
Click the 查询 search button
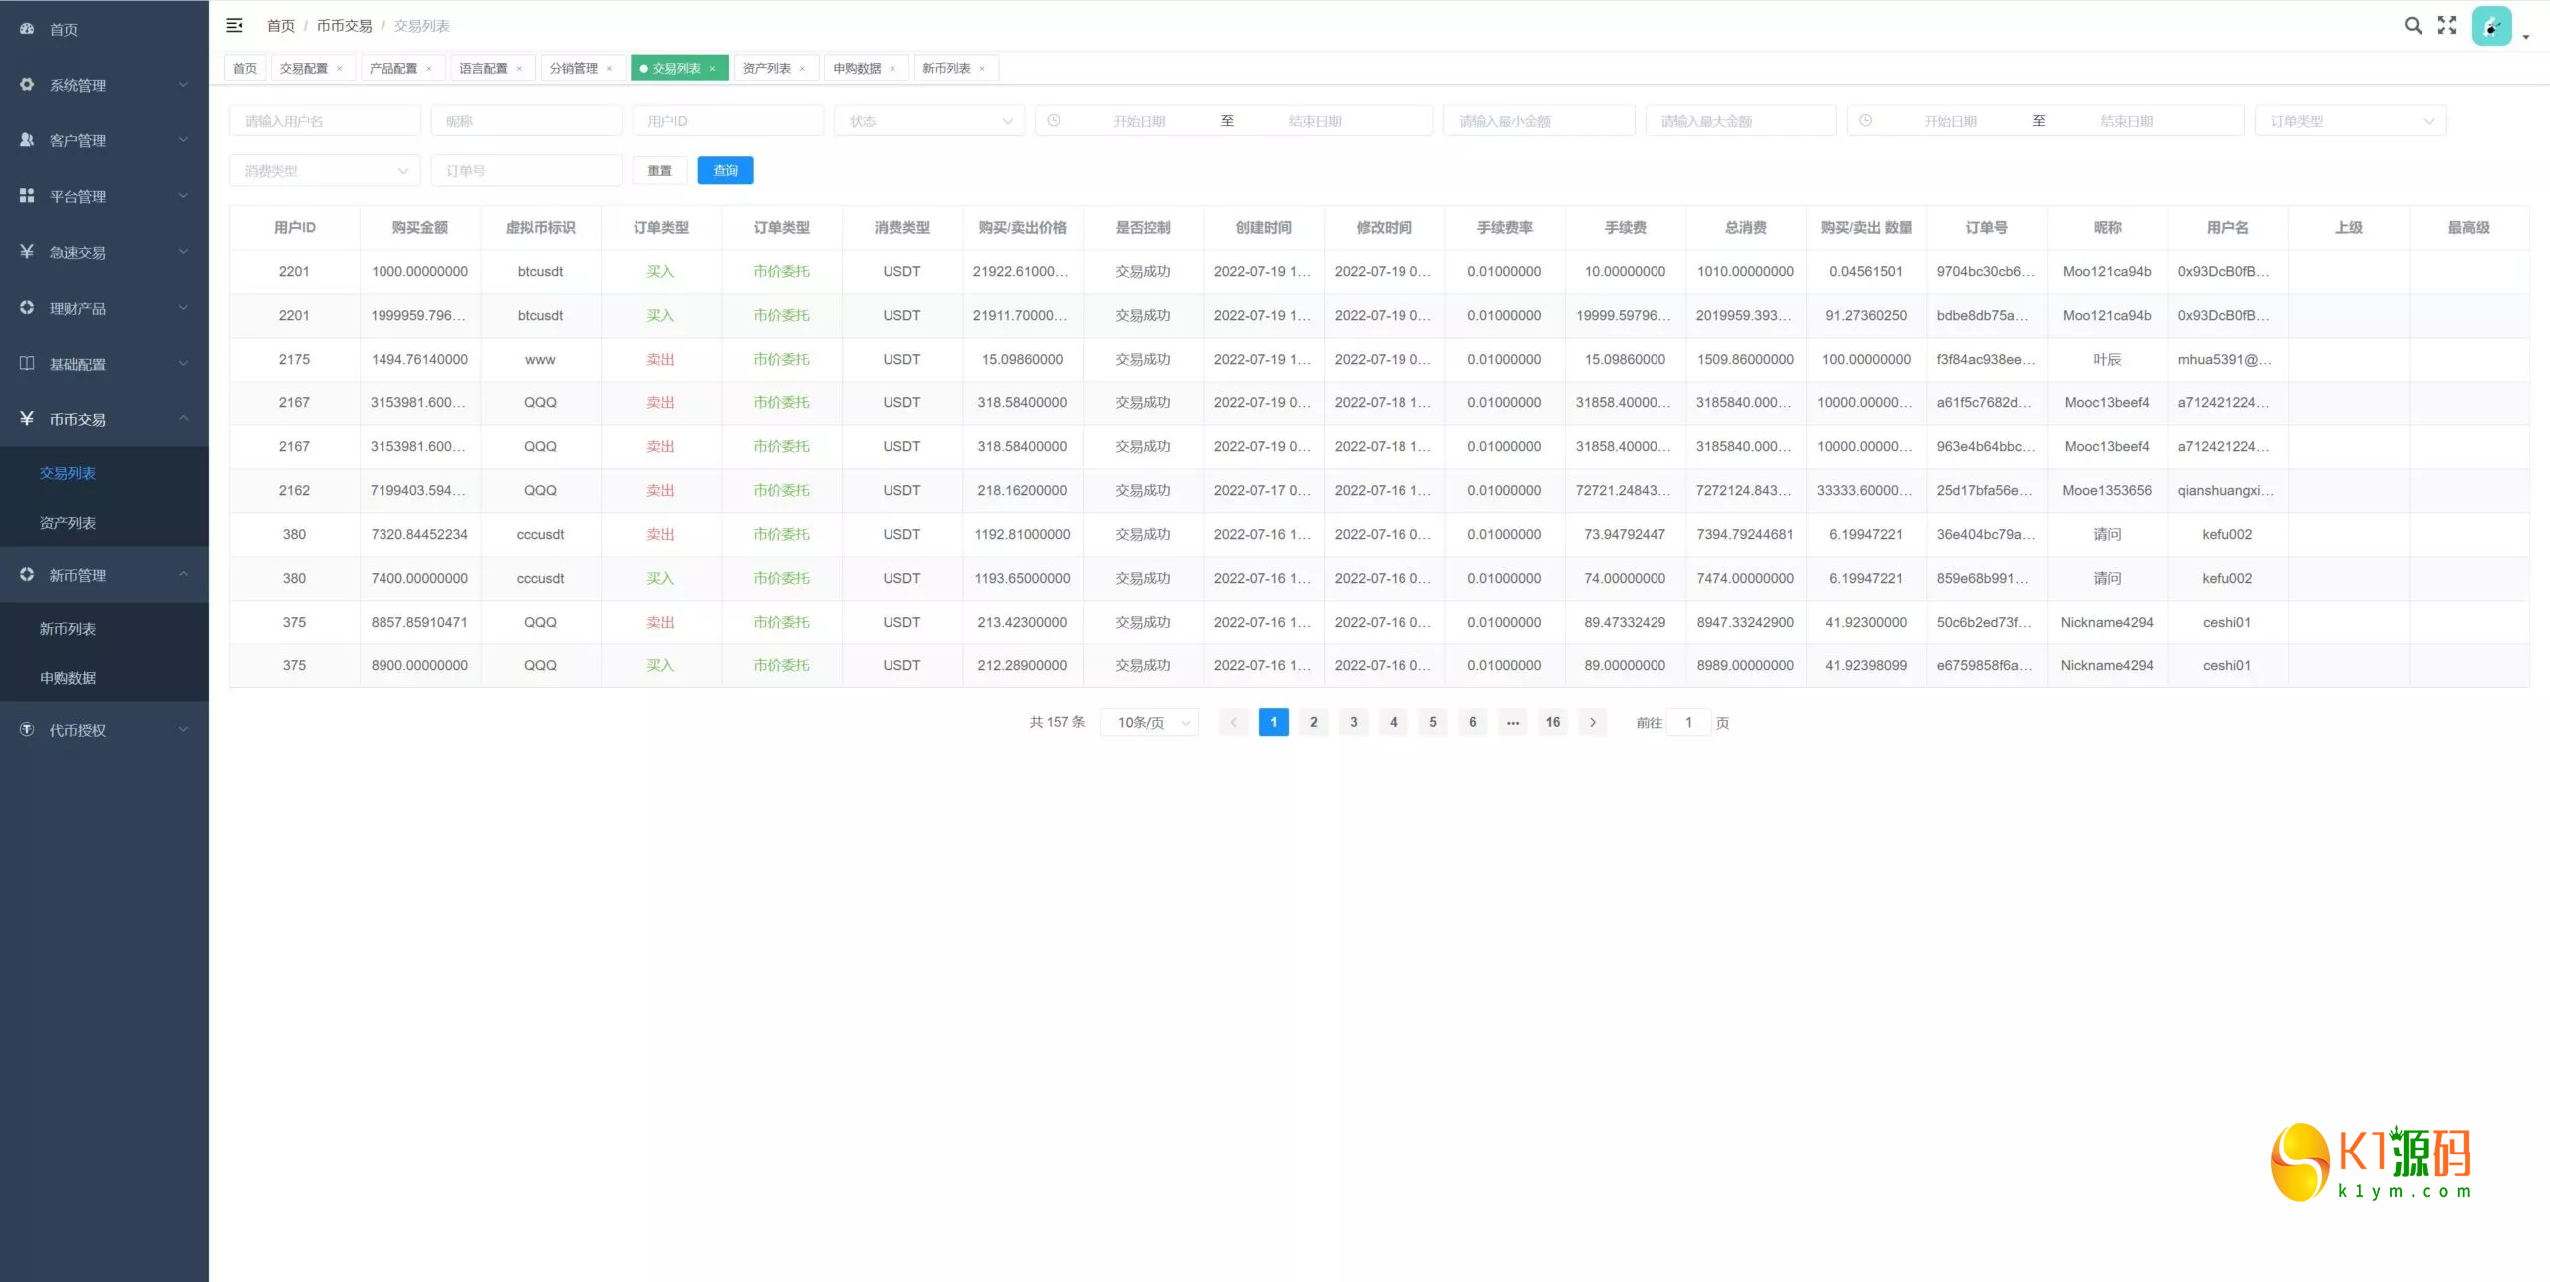[x=725, y=171]
